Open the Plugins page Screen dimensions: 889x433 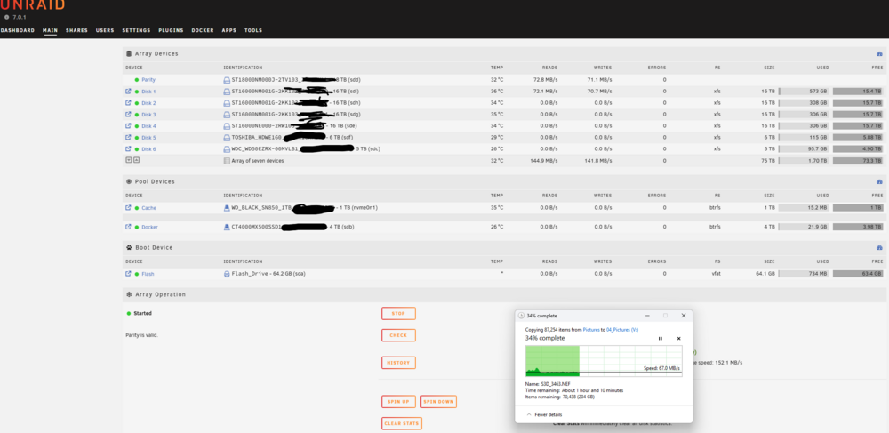[x=171, y=30]
